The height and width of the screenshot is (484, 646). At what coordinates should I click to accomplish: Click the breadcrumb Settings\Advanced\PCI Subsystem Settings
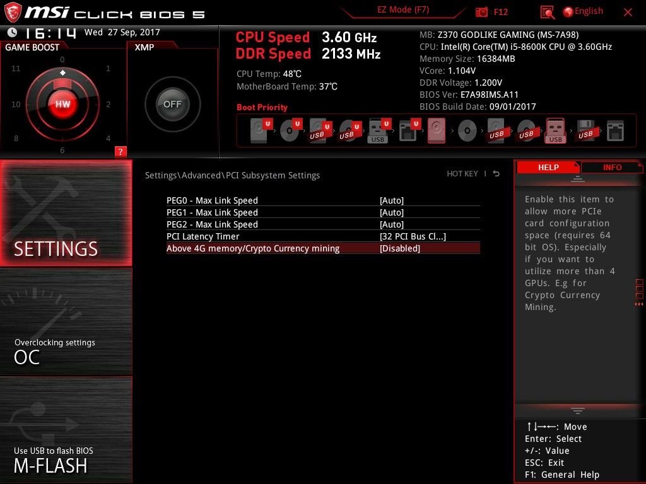click(232, 175)
